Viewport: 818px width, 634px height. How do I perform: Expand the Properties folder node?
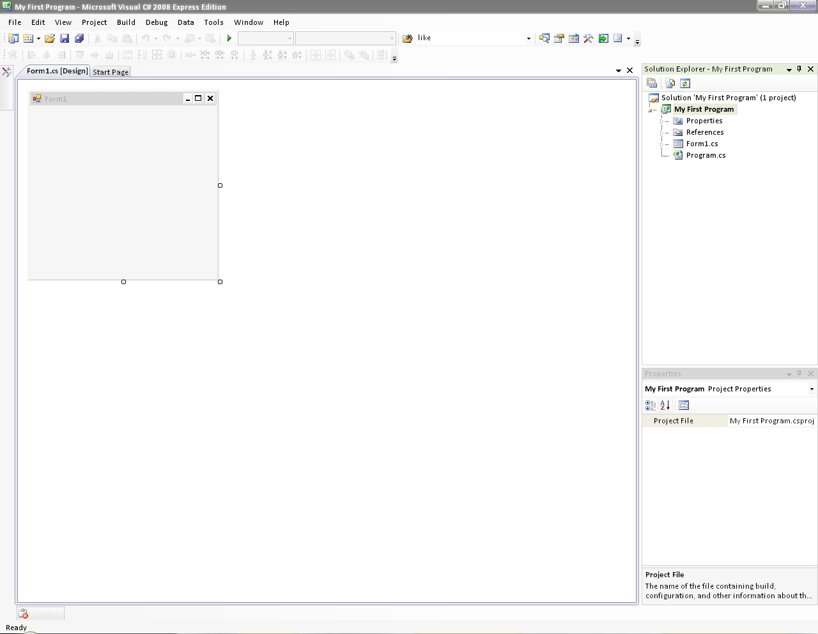[663, 121]
